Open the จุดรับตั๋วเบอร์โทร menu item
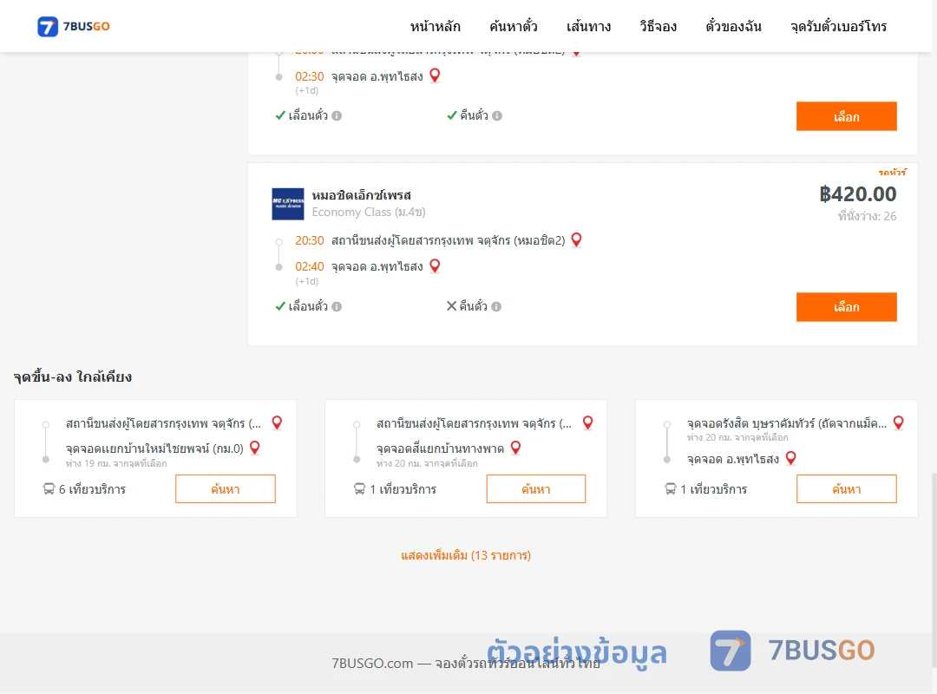Viewport: 937px width, 694px height. (838, 26)
